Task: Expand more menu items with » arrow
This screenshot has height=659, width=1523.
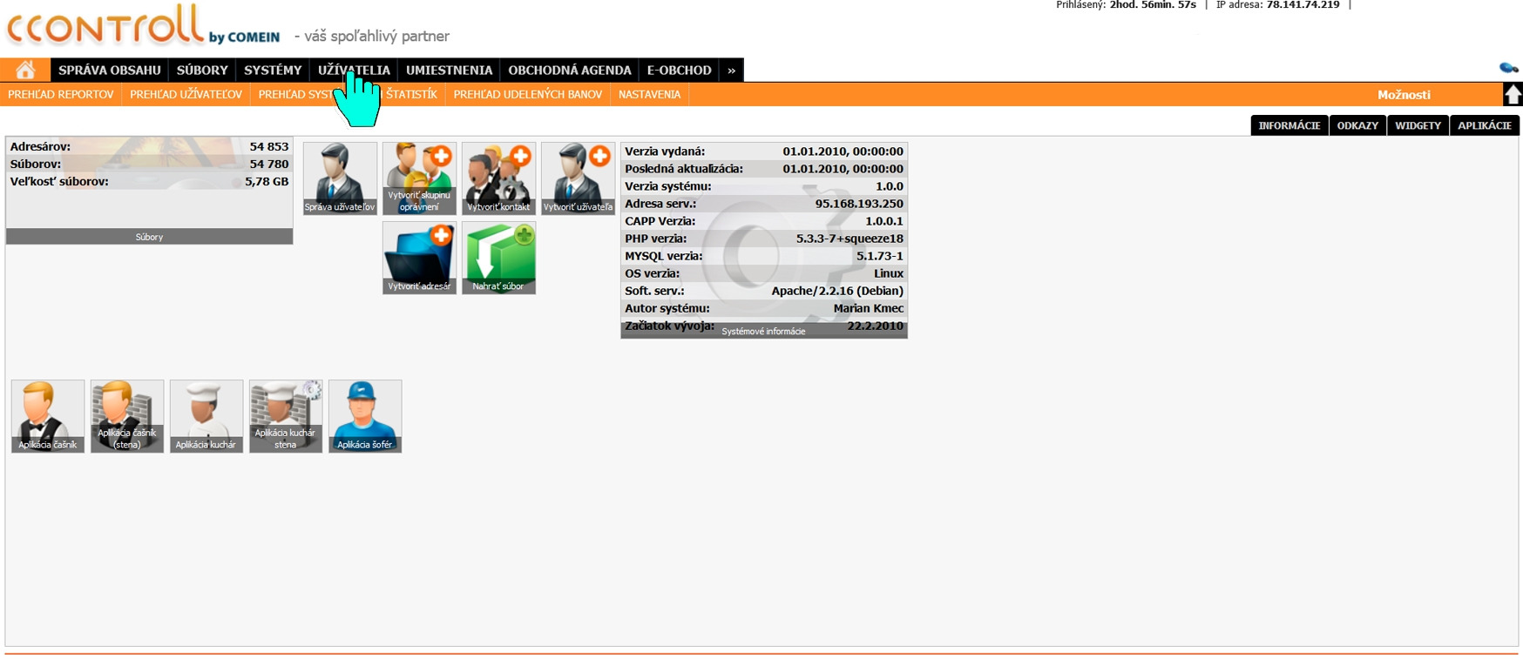Action: coord(731,70)
